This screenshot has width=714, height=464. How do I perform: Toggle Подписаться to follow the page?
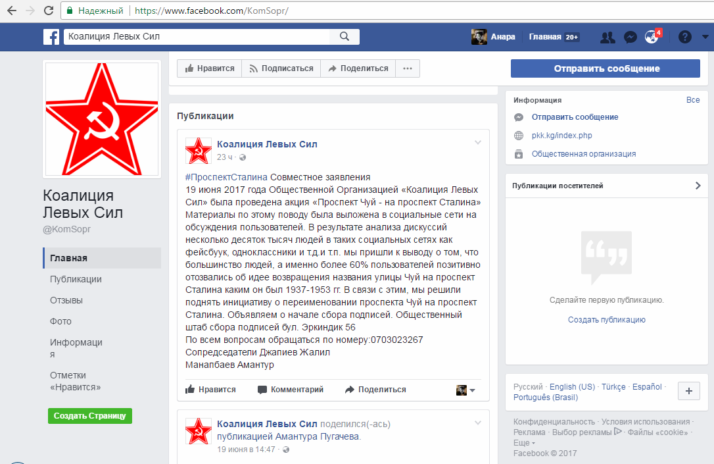click(281, 68)
